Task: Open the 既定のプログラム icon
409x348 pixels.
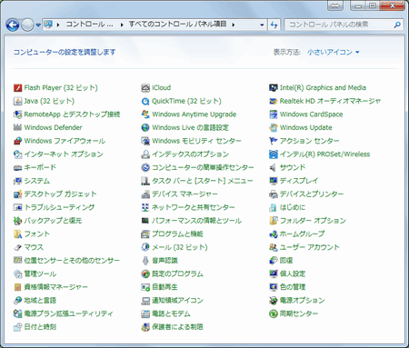Action: [145, 273]
